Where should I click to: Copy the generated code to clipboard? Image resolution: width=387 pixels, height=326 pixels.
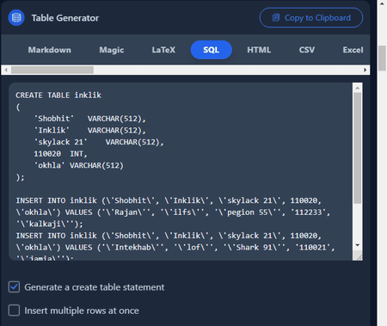click(311, 18)
